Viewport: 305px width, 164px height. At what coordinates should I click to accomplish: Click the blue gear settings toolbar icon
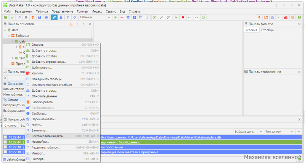point(128,18)
